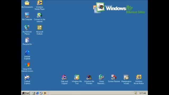This screenshot has height=95, width=169.
Task: Launch Windows Media Player desktop shortcut
Action: coord(40,3)
